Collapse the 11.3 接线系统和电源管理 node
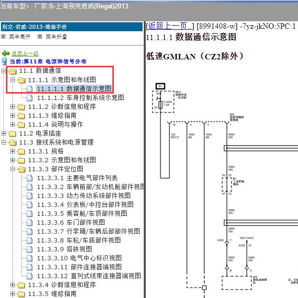Image resolution: width=298 pixels, height=298 pixels. coord(3,143)
